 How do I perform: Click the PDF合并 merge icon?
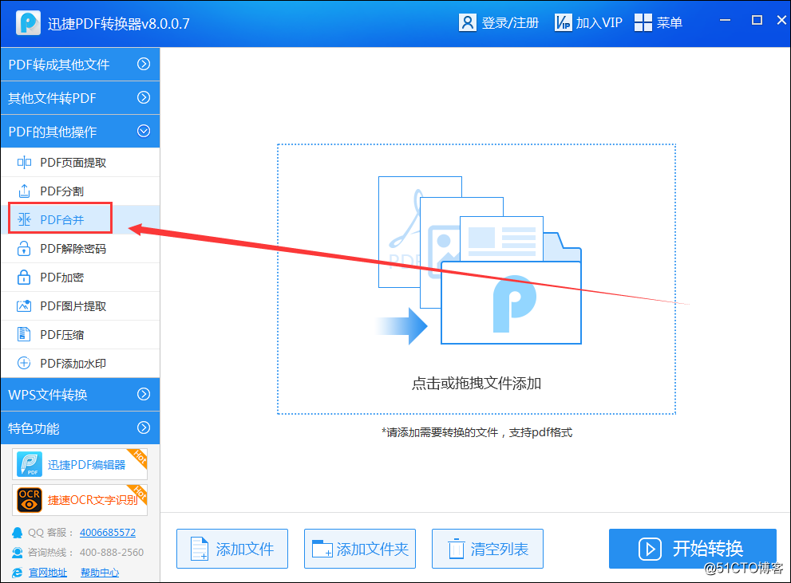[24, 219]
